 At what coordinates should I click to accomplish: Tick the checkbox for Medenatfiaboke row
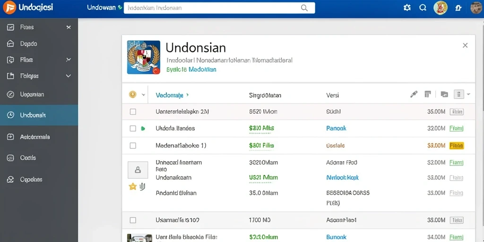(133, 146)
